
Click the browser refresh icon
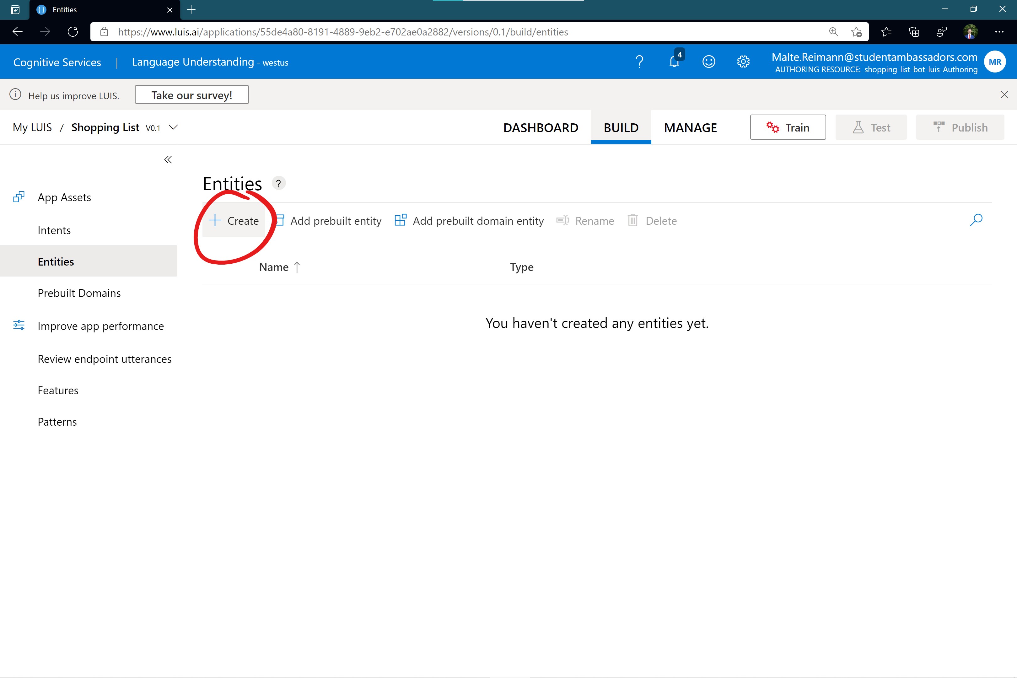[x=73, y=32]
